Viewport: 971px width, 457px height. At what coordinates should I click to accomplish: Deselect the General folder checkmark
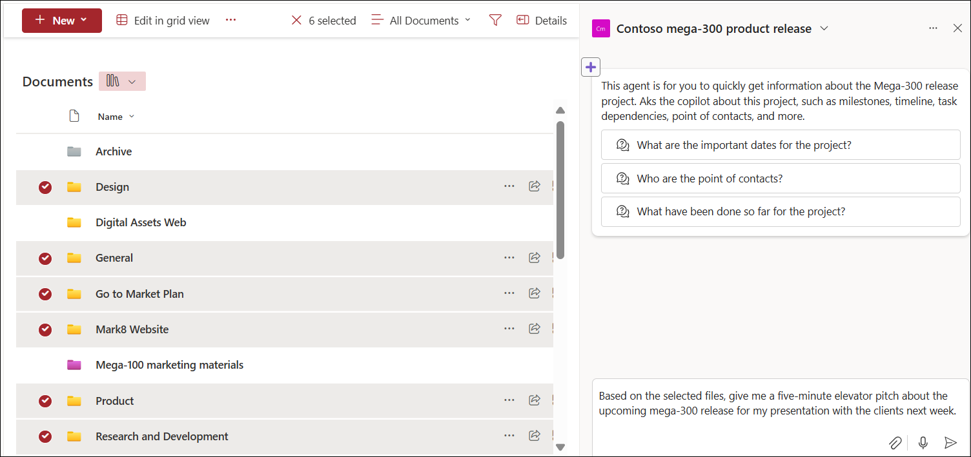coord(45,258)
